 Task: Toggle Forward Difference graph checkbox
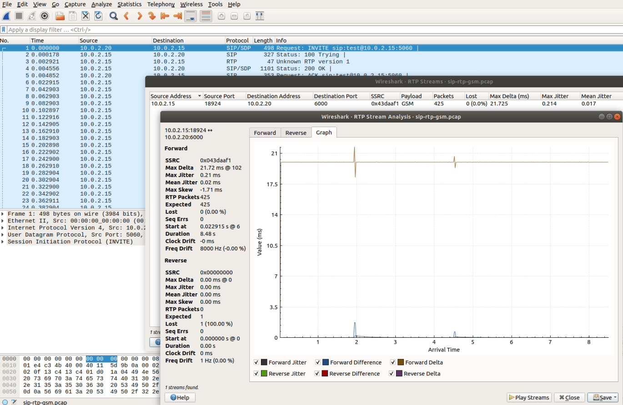[x=318, y=362]
